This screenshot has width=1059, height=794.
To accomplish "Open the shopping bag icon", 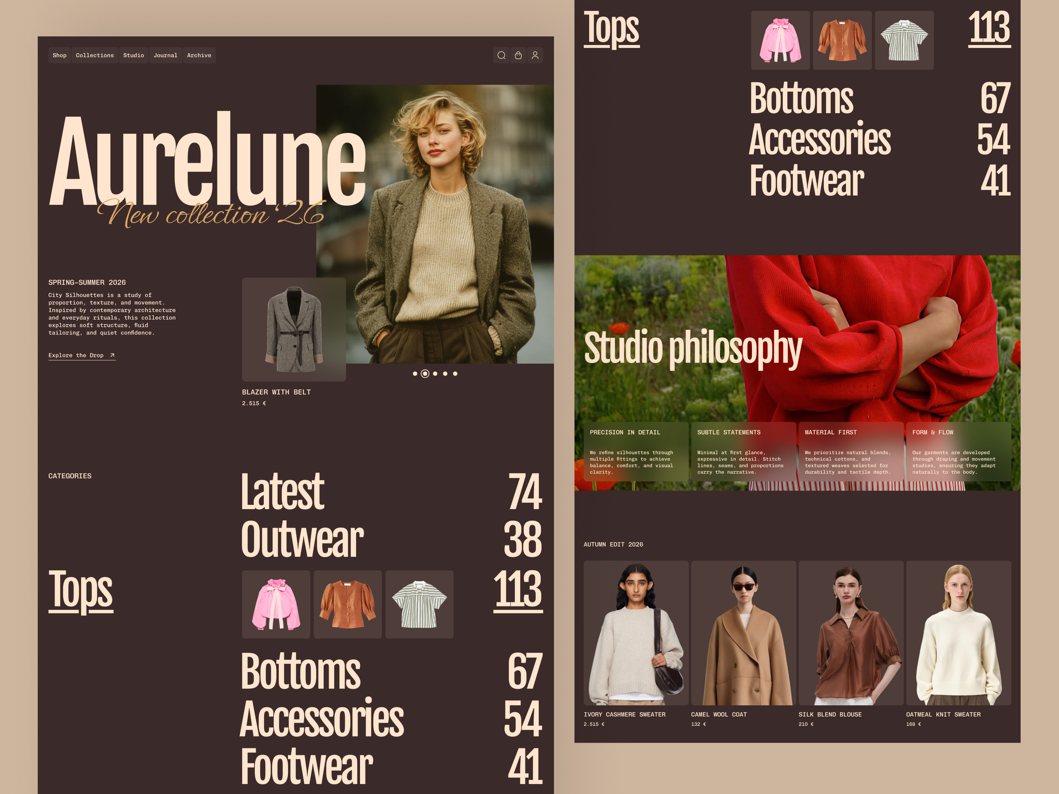I will pos(519,55).
